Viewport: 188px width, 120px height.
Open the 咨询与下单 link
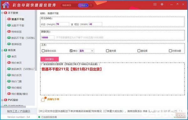pyautogui.click(x=53, y=99)
